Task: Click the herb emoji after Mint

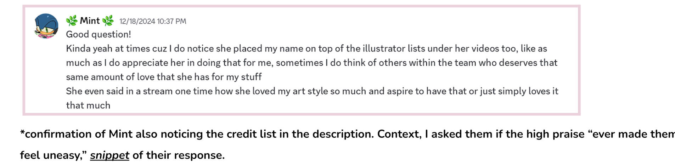Action: click(108, 21)
